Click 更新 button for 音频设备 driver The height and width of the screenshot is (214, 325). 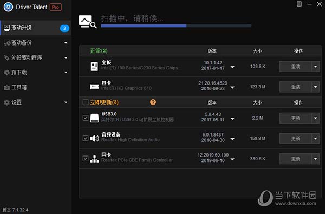tap(295, 138)
